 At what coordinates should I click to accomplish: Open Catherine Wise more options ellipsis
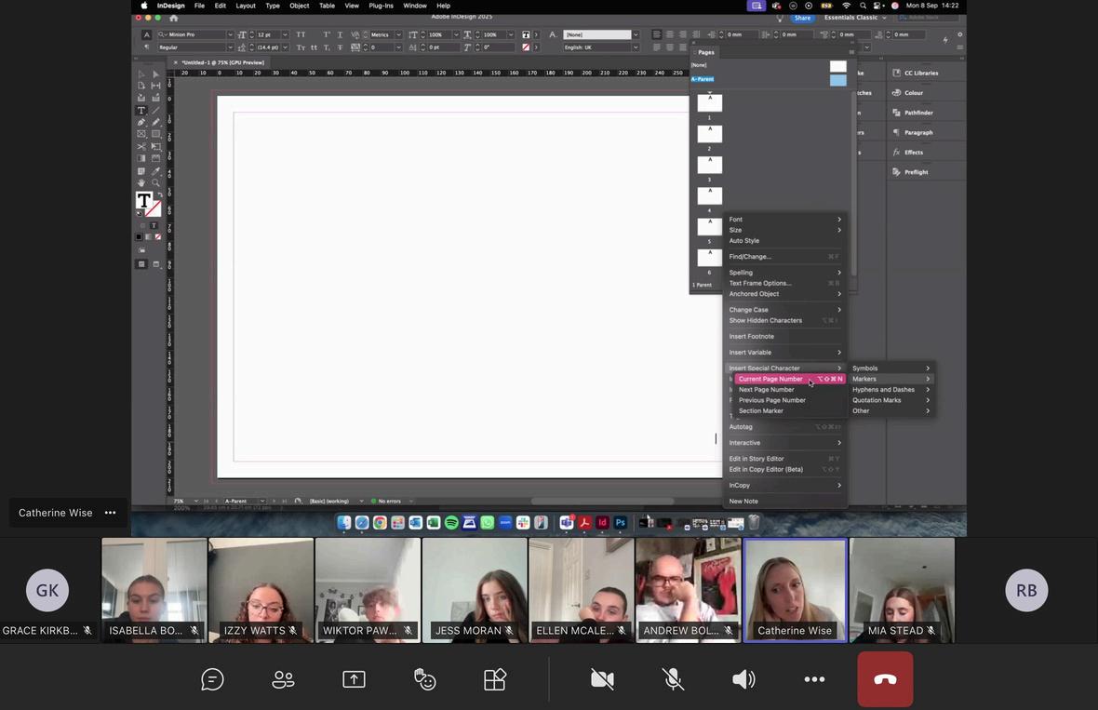(110, 513)
